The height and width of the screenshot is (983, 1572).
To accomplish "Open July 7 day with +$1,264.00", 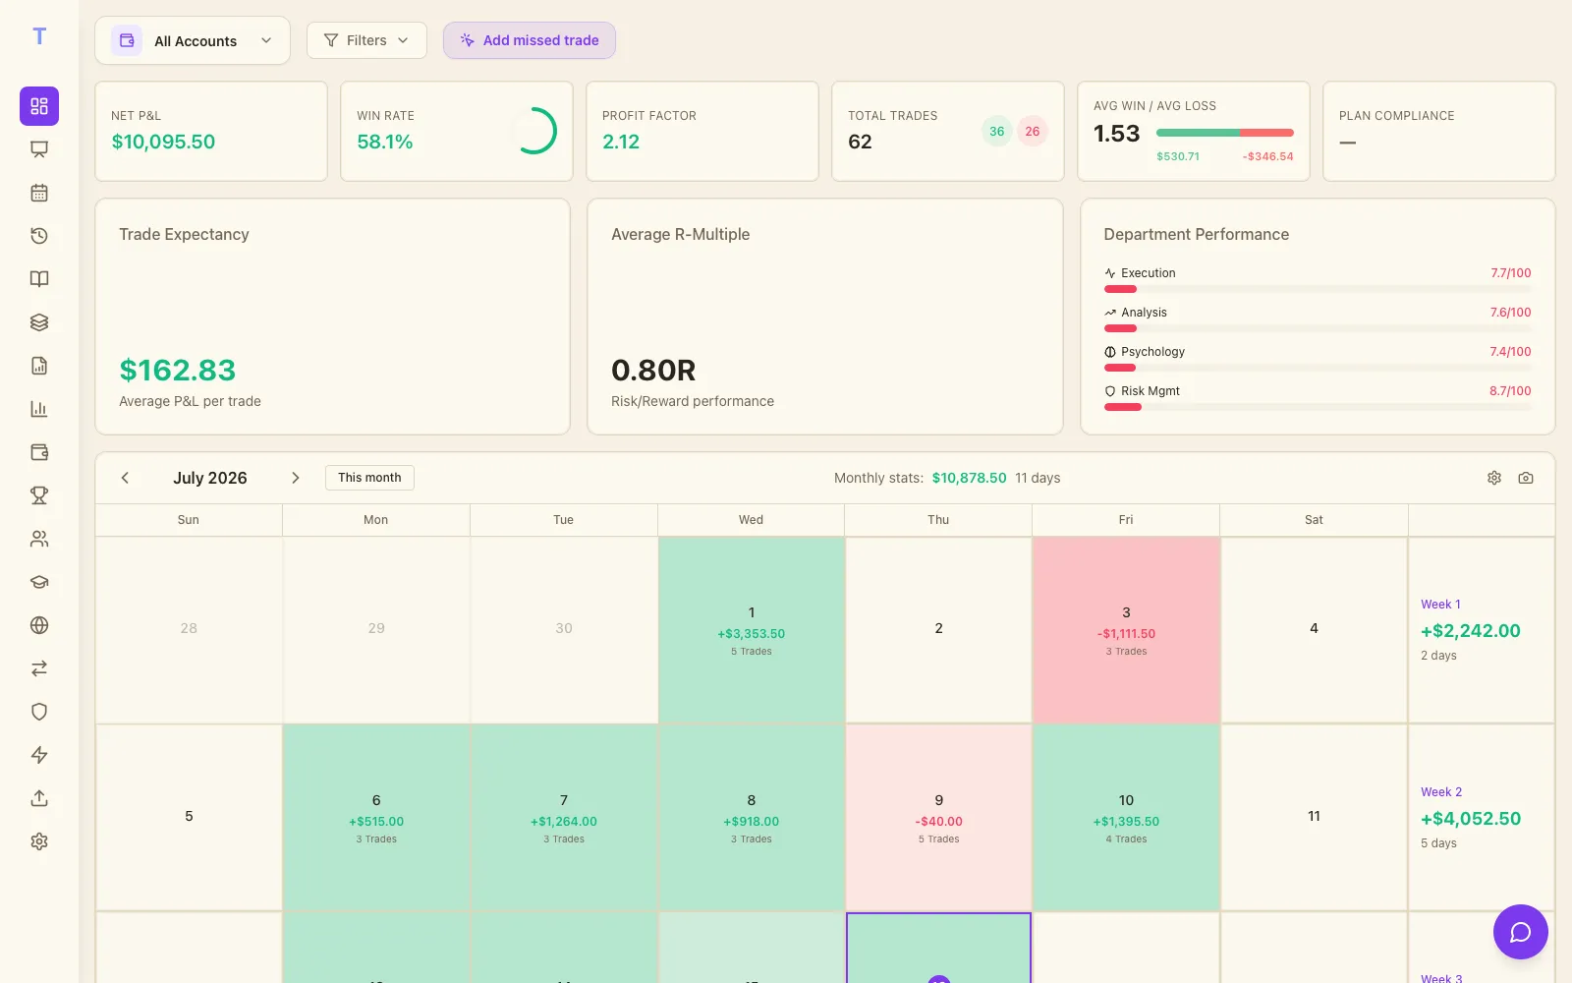I will (564, 818).
